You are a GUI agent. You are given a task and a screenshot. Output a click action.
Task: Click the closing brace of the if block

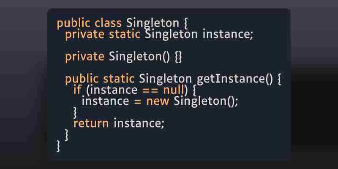click(75, 112)
